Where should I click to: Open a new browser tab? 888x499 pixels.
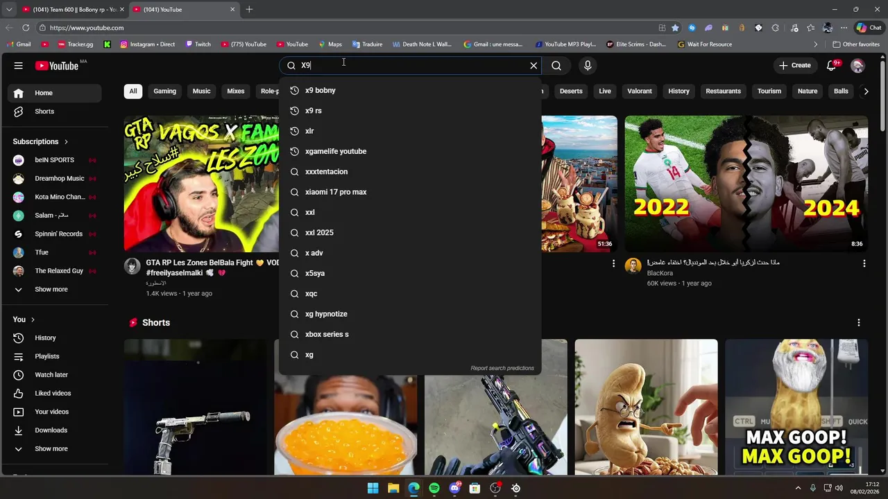(x=249, y=9)
